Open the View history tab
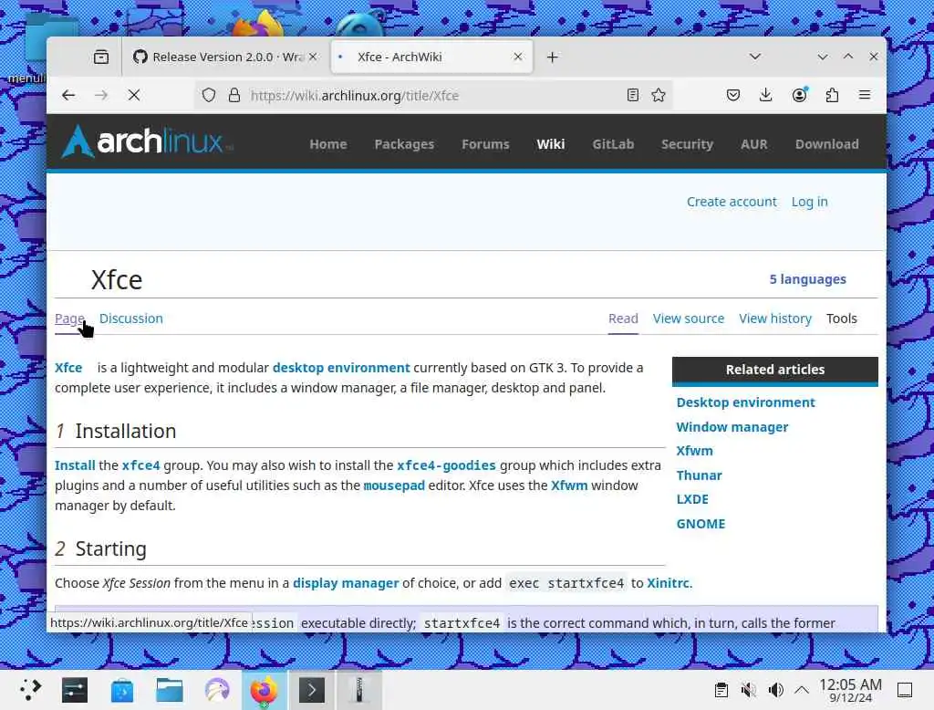 pos(775,318)
